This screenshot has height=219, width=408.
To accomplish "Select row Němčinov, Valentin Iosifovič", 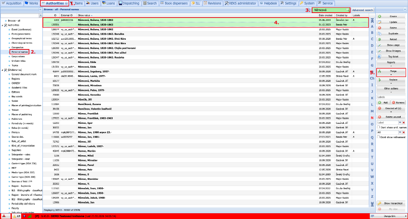I will click(x=206, y=108).
